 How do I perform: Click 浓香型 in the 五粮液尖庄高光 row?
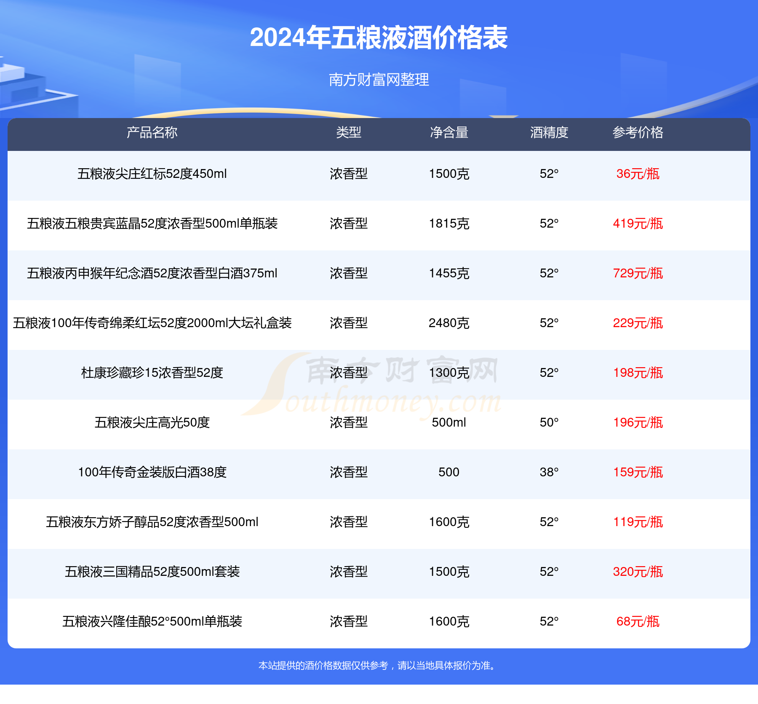coord(349,422)
